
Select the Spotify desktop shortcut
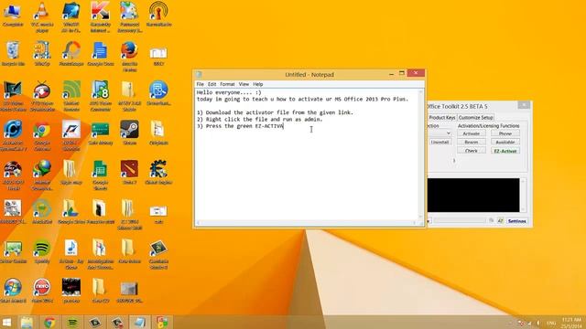tap(42, 252)
